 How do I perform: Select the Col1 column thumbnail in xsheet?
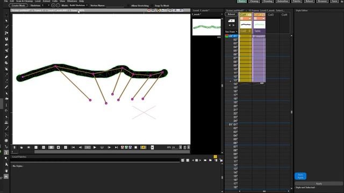(246, 25)
